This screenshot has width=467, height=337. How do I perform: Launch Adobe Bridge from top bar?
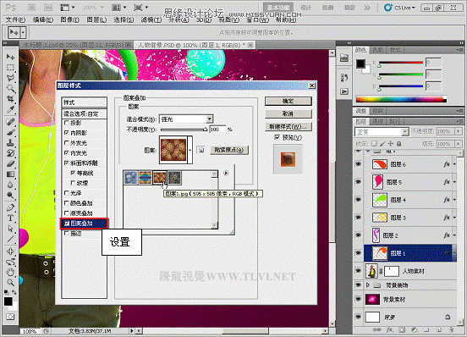point(32,8)
